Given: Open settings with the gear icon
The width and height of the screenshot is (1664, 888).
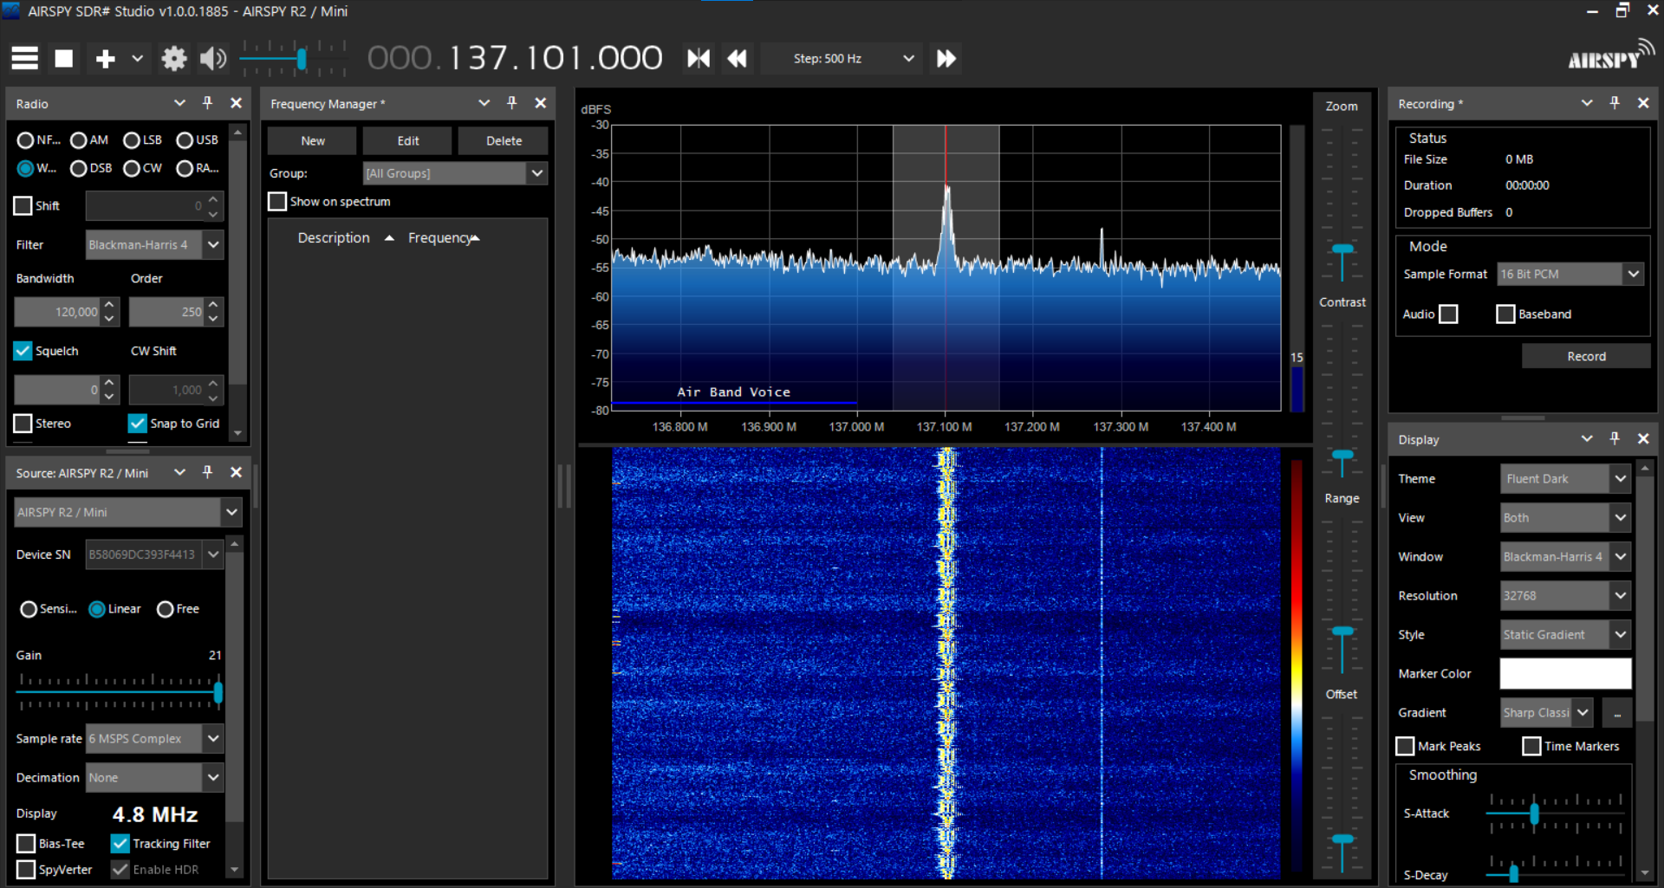Looking at the screenshot, I should click(174, 58).
